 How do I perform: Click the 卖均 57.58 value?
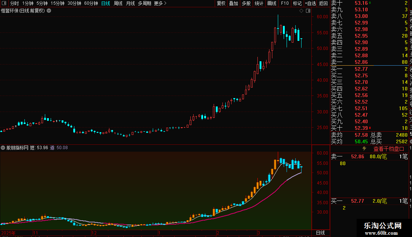point(361,135)
